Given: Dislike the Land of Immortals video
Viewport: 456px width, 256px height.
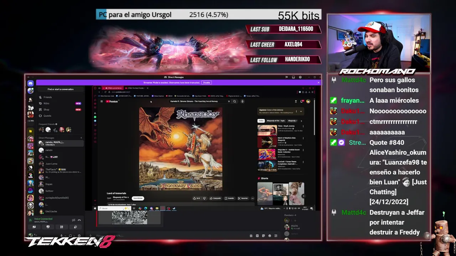Looking at the screenshot, I should [x=204, y=198].
